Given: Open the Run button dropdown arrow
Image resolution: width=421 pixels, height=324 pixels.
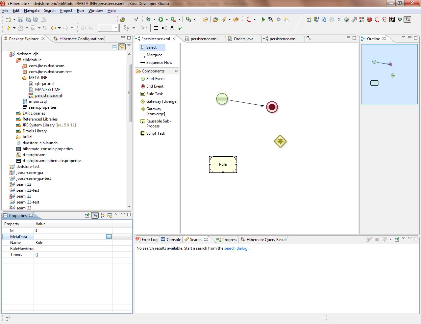Looking at the screenshot, I should [x=167, y=19].
